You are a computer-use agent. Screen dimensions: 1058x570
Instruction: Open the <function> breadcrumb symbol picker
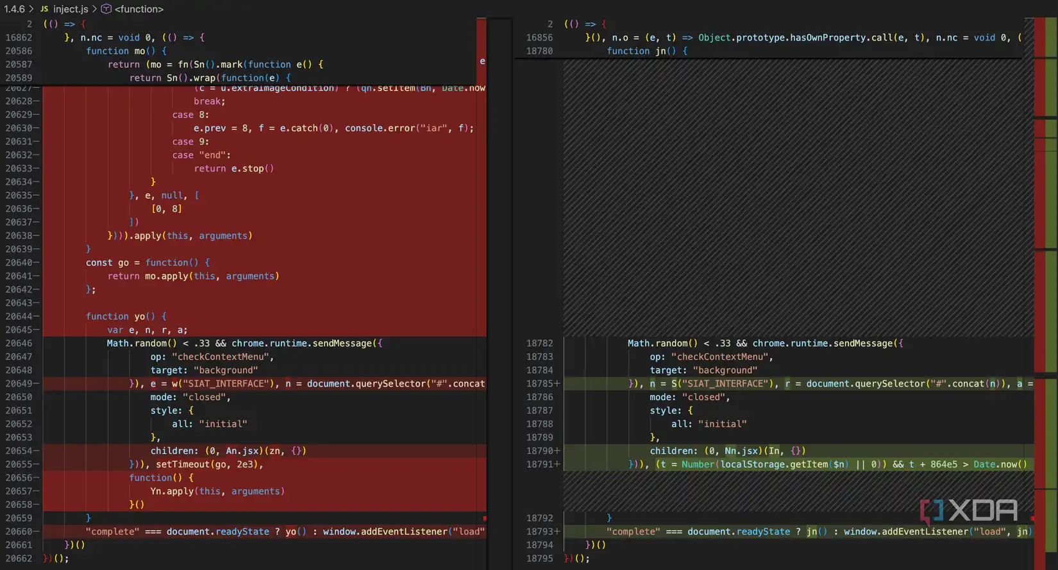point(139,9)
